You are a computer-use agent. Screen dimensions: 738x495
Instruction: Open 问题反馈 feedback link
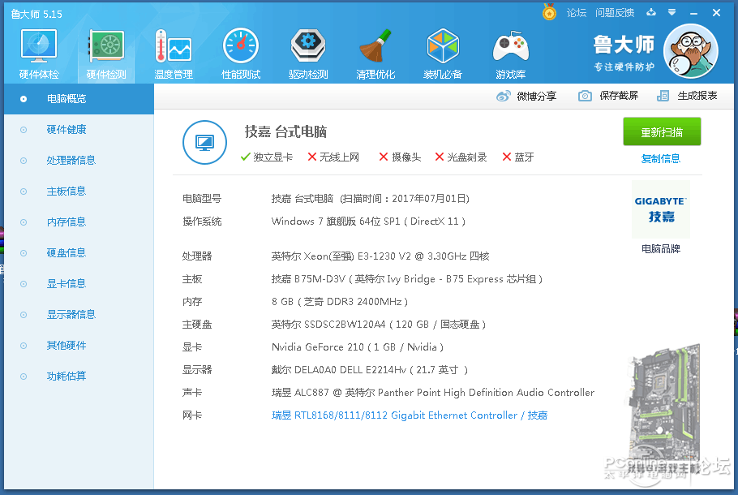(614, 13)
